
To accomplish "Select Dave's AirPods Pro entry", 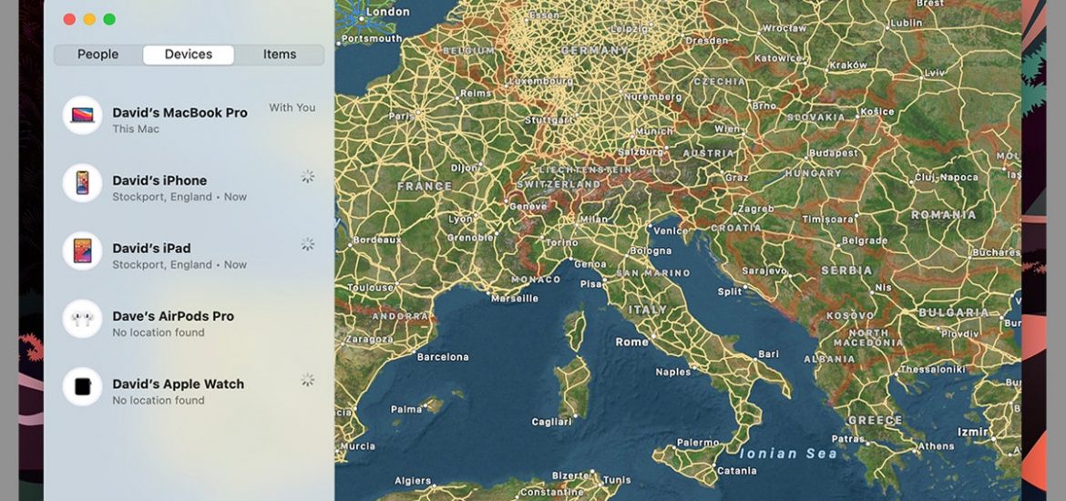I will tap(189, 319).
